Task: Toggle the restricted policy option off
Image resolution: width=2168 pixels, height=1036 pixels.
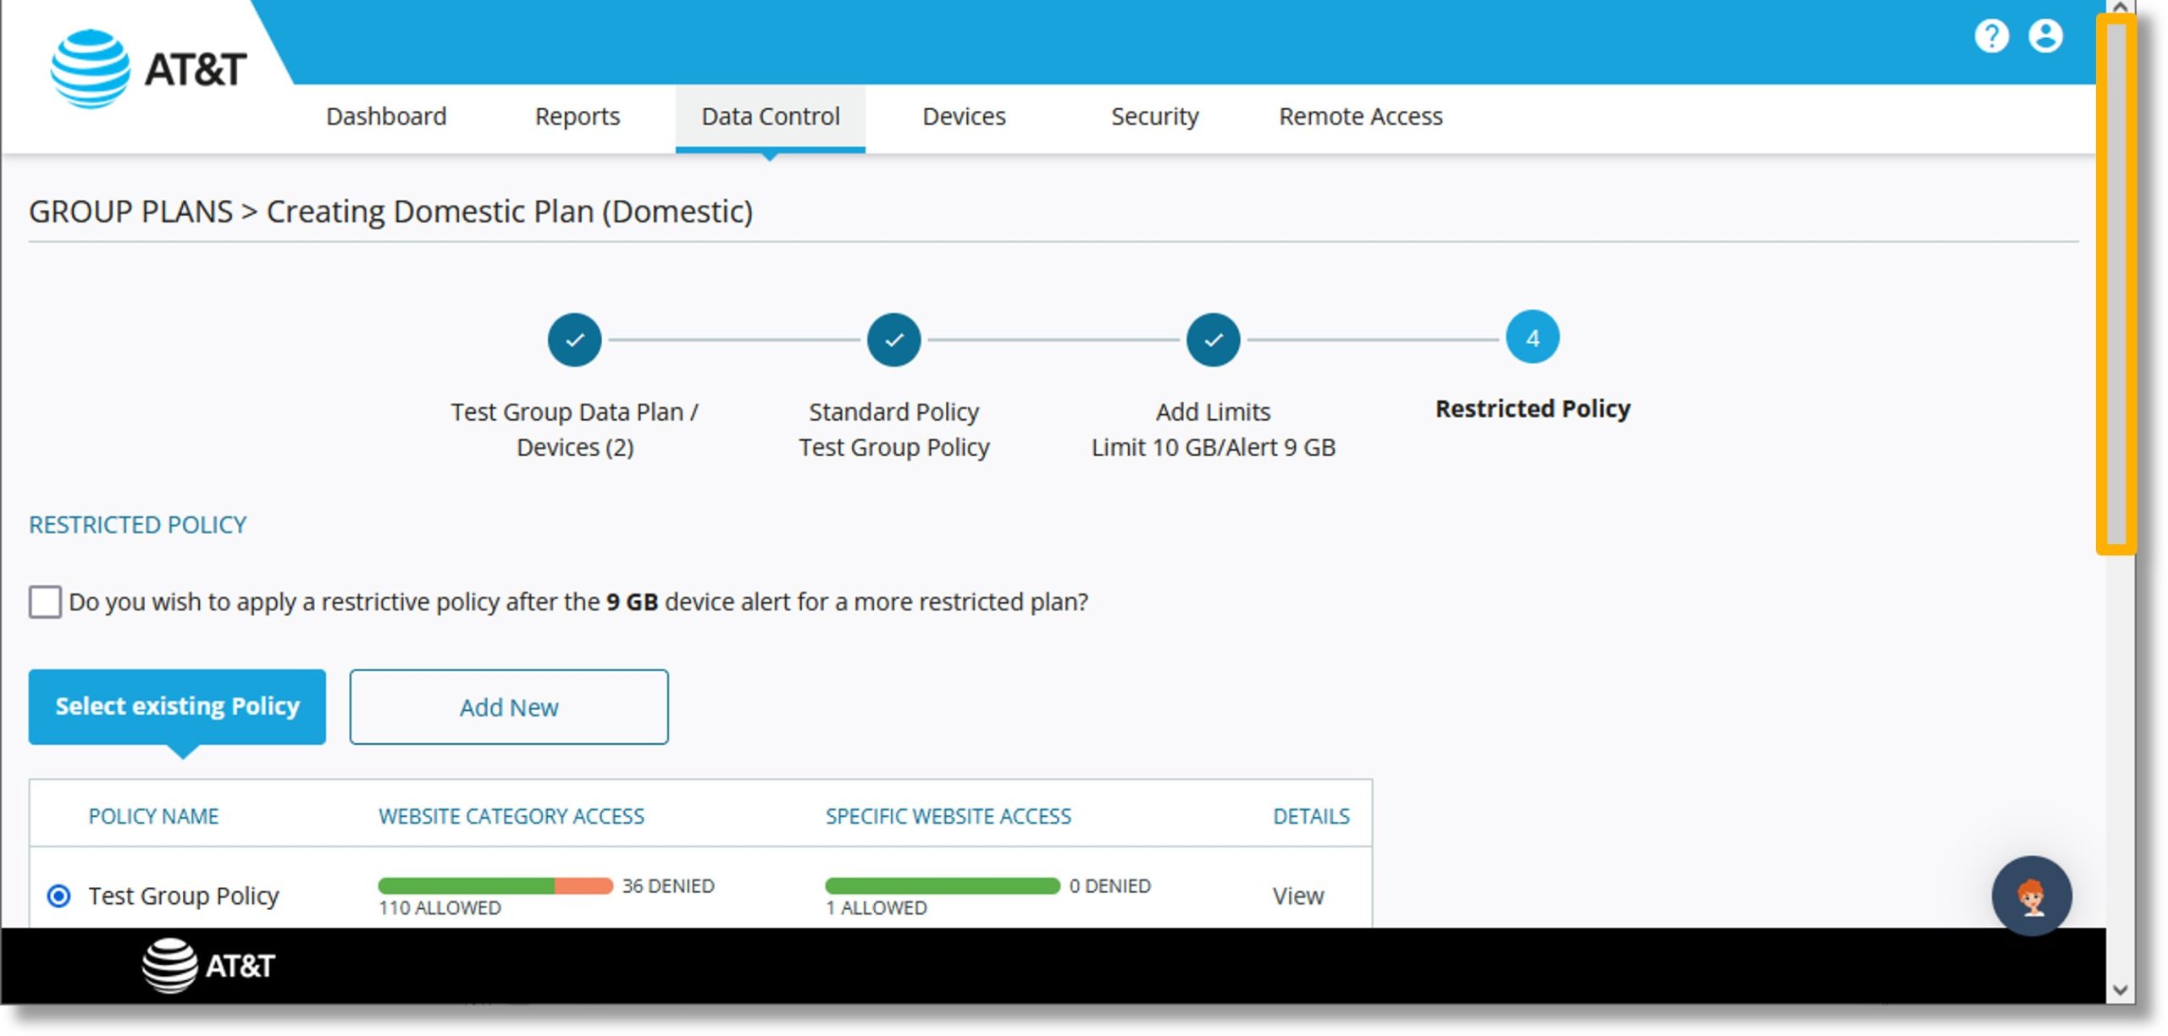Action: tap(47, 601)
